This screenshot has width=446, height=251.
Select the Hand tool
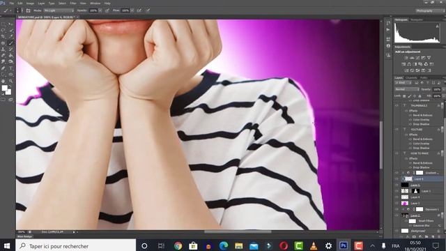(3, 81)
